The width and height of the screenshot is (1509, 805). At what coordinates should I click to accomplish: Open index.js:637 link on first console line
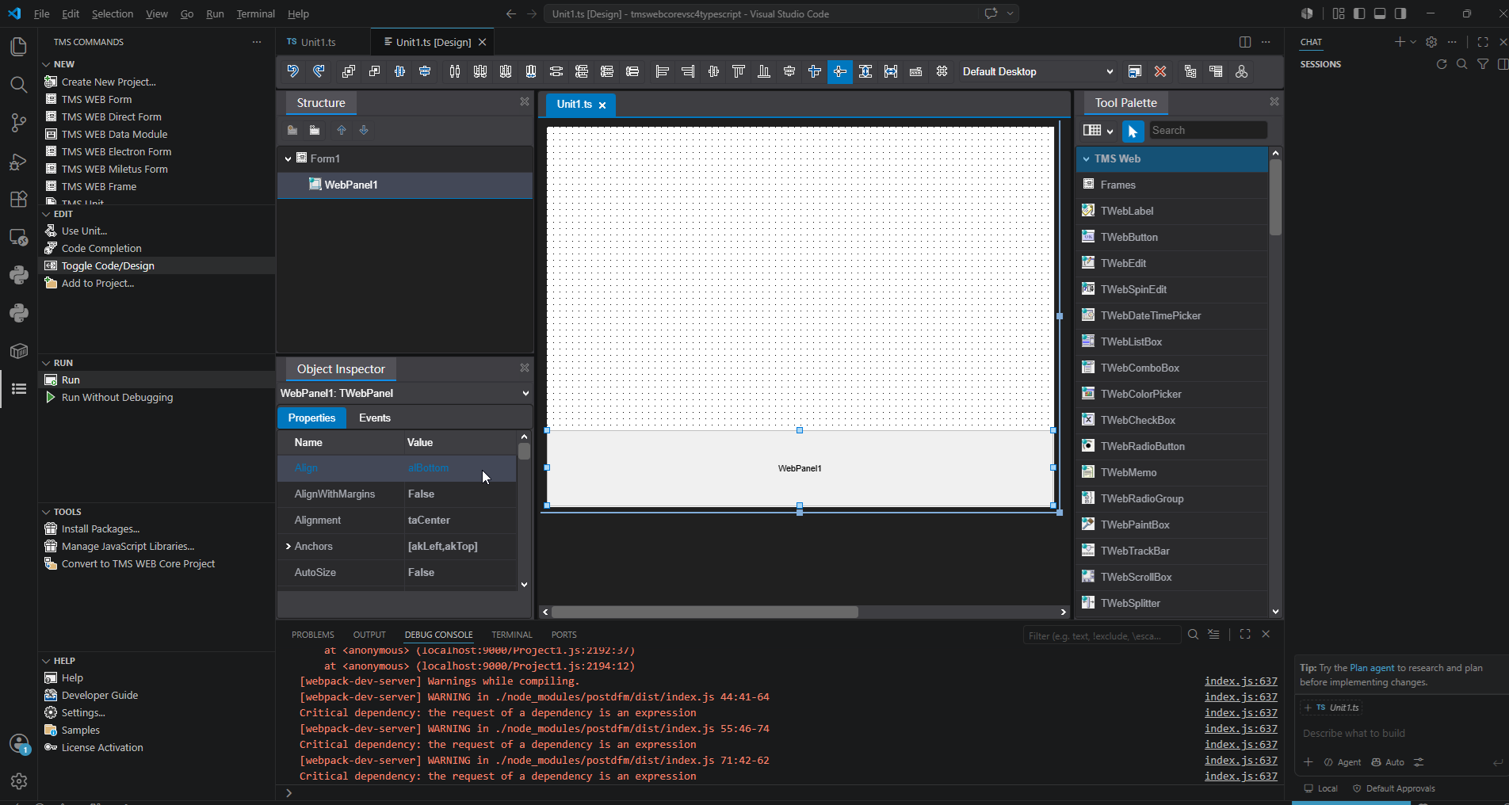[1241, 681]
